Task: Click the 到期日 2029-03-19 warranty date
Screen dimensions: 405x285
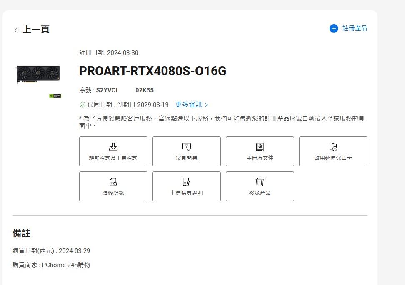Action: [142, 105]
